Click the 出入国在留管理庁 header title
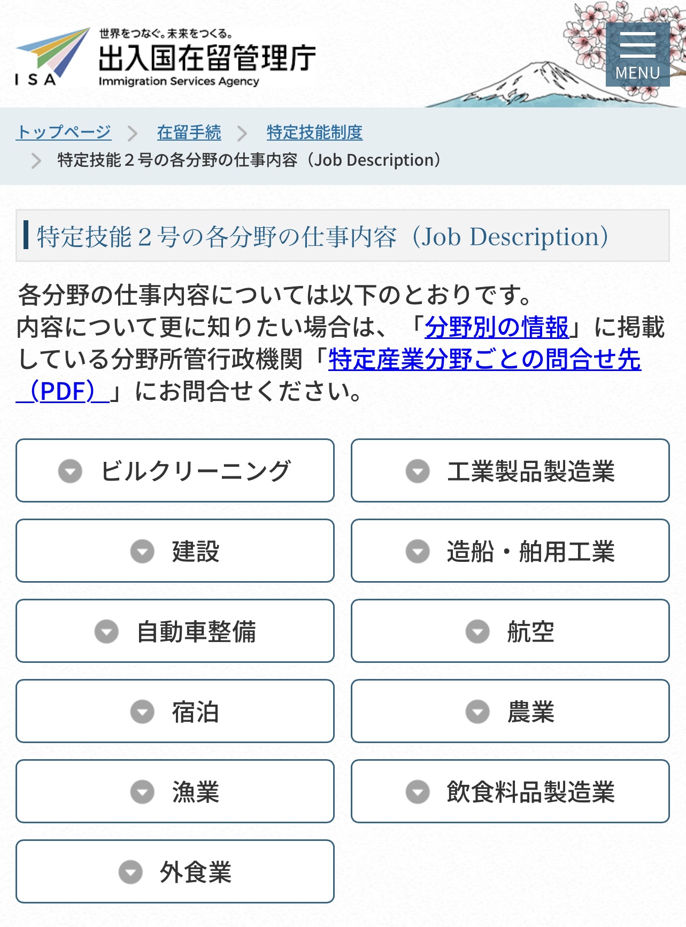Viewport: 686px width, 927px height. pyautogui.click(x=207, y=58)
